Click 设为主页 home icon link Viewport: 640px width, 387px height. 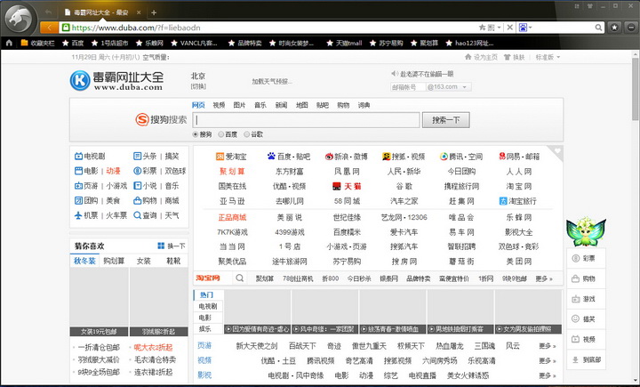tap(481, 57)
